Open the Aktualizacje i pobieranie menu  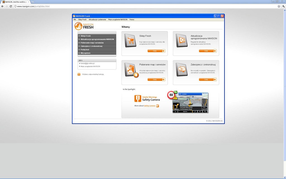click(x=97, y=20)
